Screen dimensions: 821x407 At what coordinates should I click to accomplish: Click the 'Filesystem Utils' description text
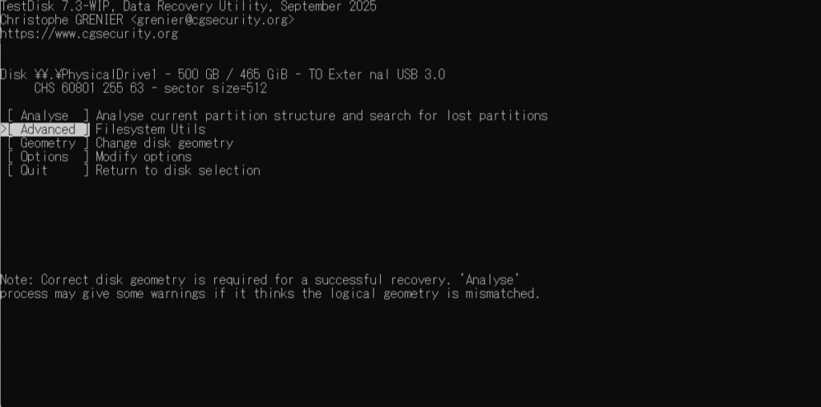pyautogui.click(x=151, y=129)
